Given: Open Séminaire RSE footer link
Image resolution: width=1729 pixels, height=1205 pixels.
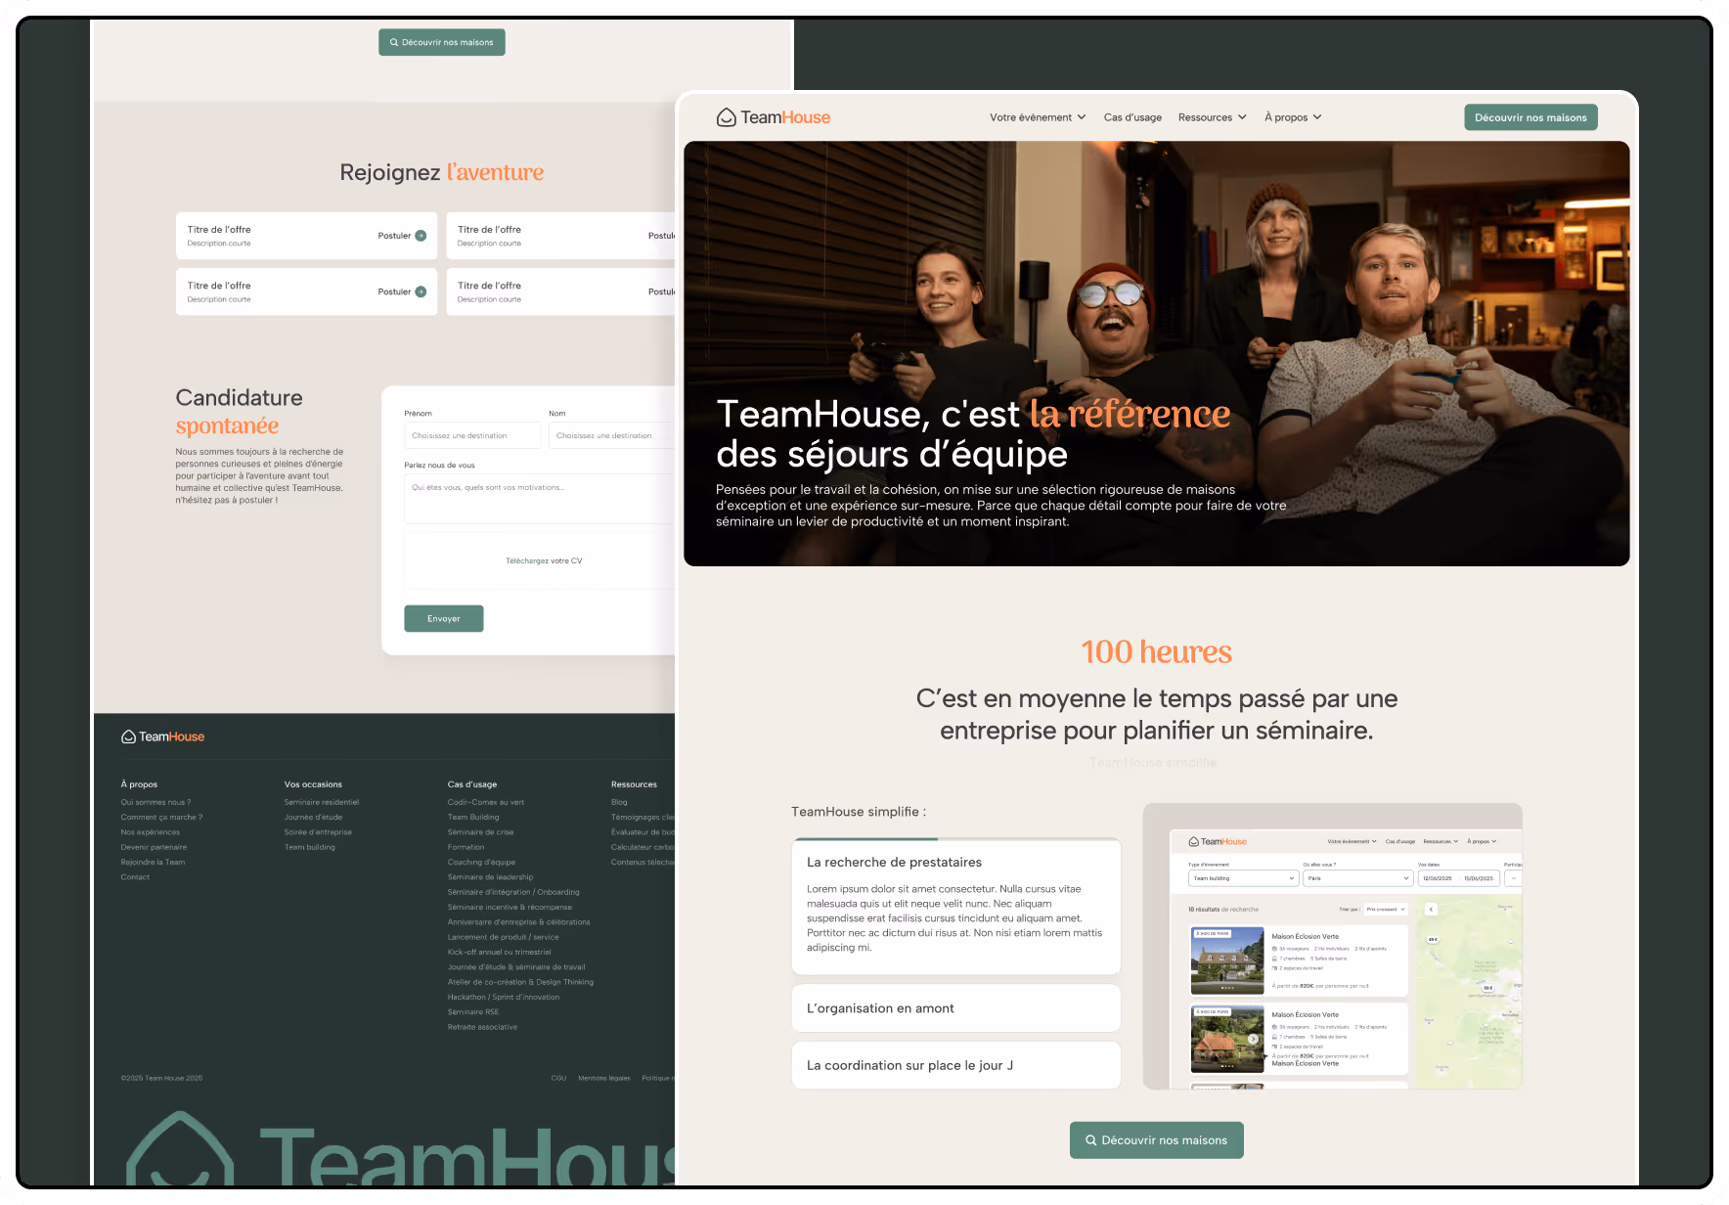Looking at the screenshot, I should coord(473,1012).
